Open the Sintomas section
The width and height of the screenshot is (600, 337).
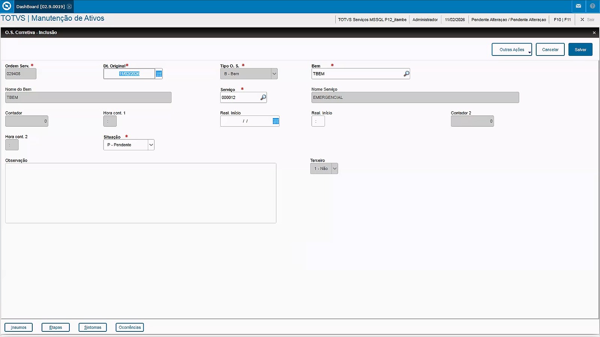(x=92, y=327)
